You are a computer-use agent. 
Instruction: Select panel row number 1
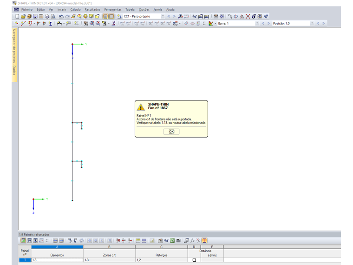pos(25,260)
